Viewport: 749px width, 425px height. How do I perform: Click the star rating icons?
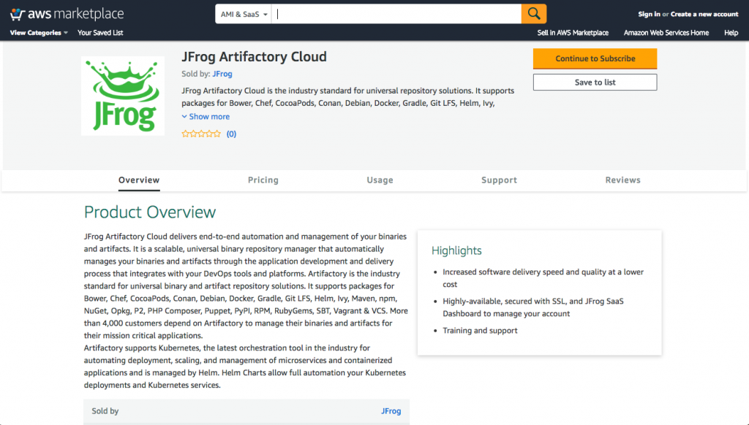click(x=201, y=134)
